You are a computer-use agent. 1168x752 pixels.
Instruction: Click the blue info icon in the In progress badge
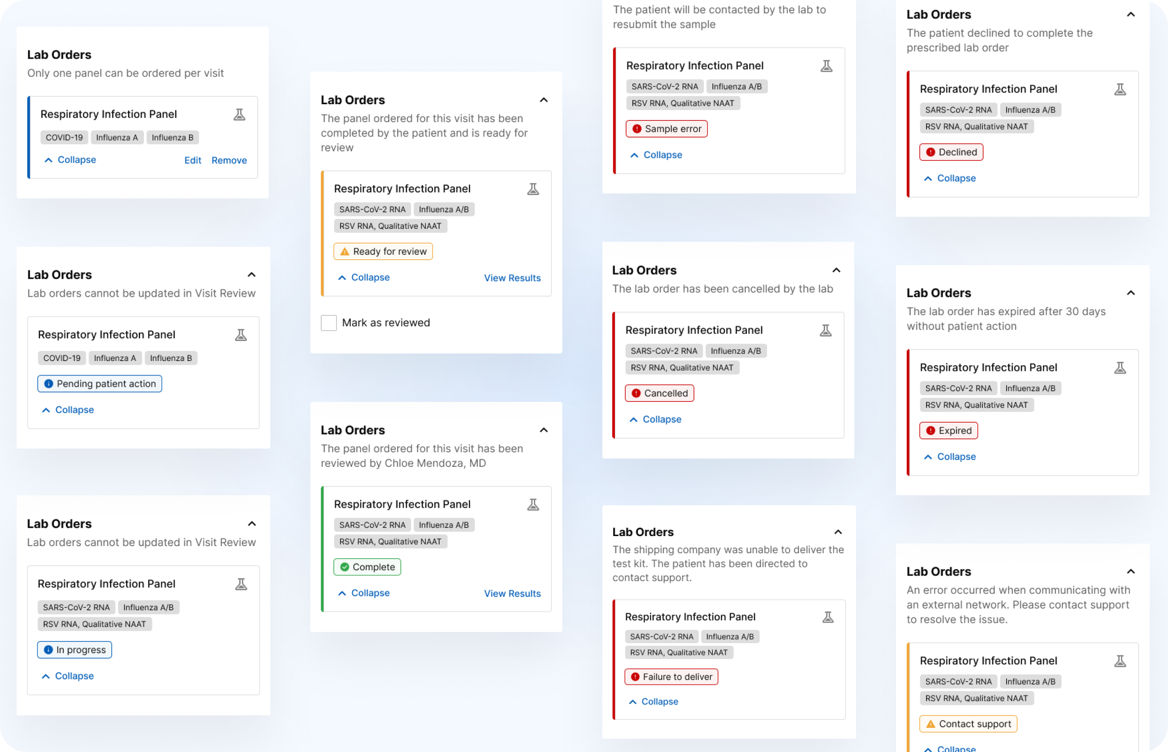tap(48, 650)
